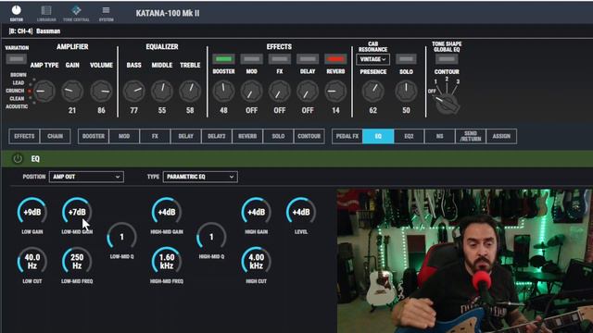Click the Contour selector knob
The image size is (593, 333).
[447, 103]
